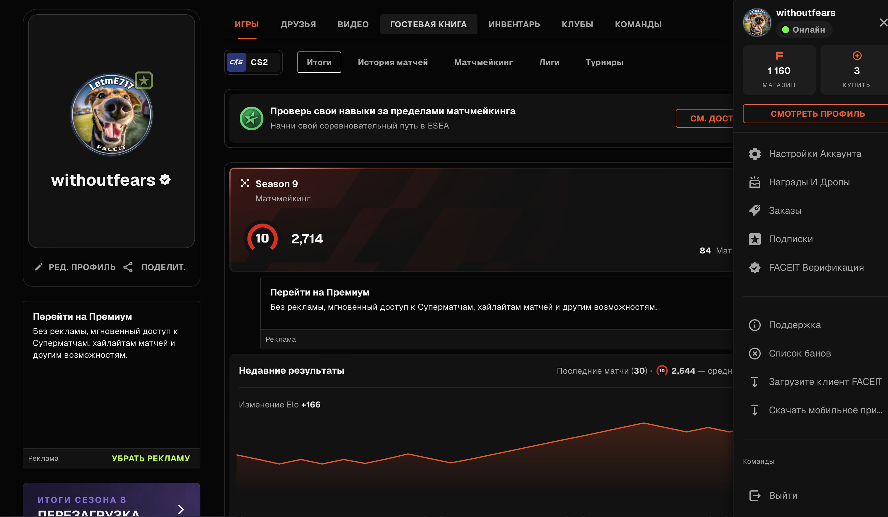Click the Изменение Elo +166 value
This screenshot has height=517, width=888.
tap(311, 404)
